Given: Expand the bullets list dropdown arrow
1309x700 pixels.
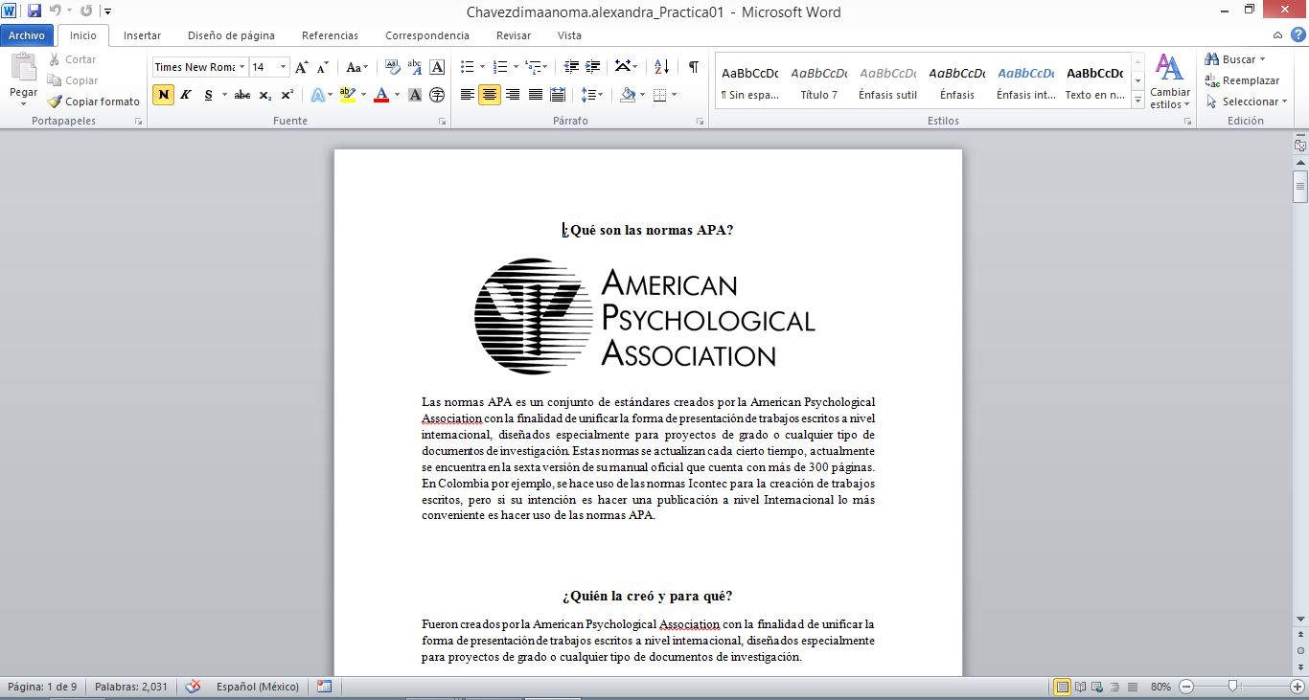Looking at the screenshot, I should 483,67.
